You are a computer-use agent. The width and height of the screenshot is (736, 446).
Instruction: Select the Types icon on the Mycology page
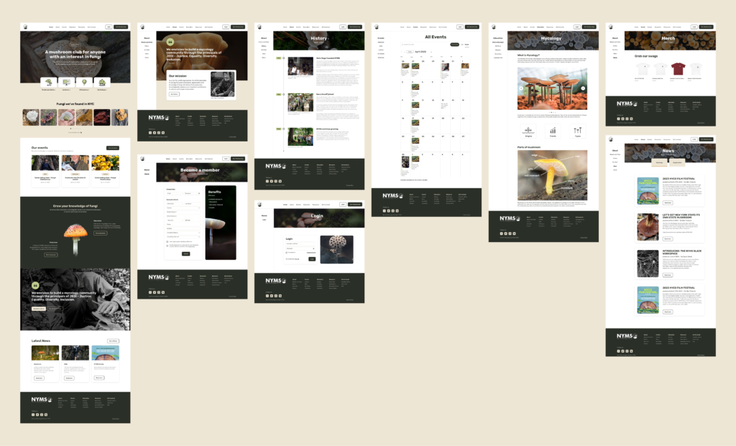click(577, 131)
